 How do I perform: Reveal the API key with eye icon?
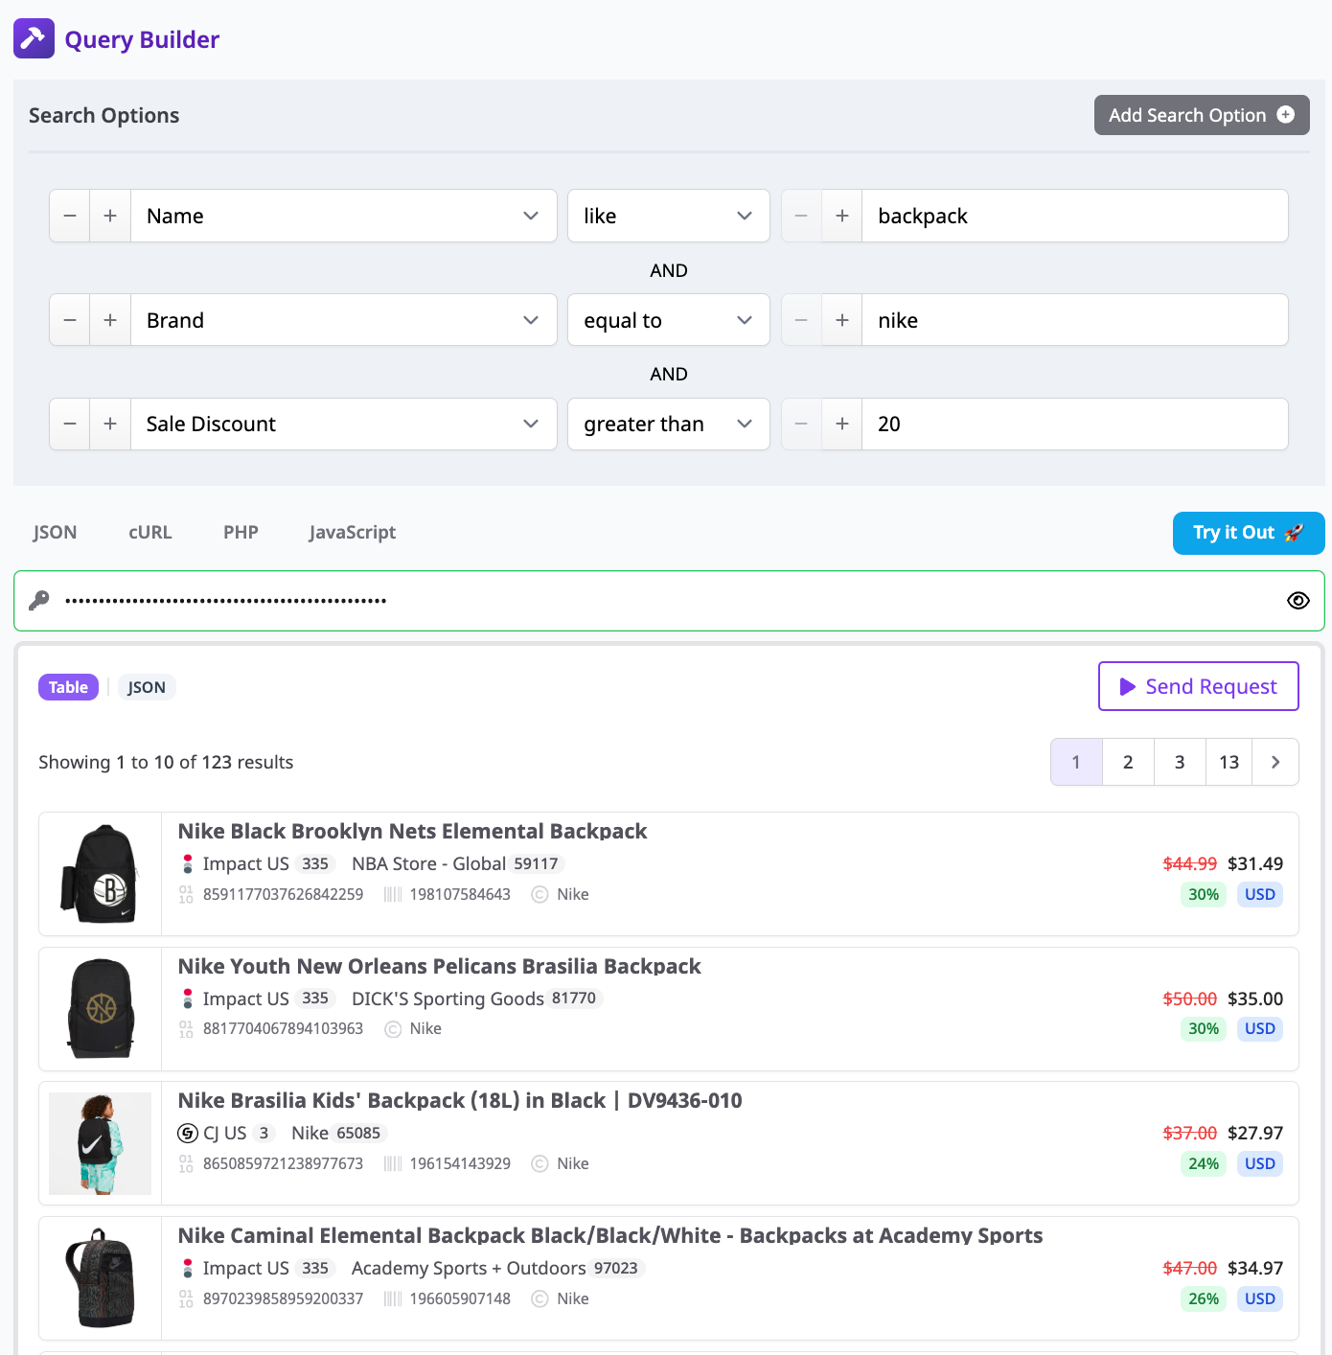coord(1298,601)
